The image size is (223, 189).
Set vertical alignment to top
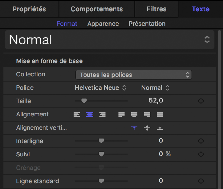tap(134, 128)
